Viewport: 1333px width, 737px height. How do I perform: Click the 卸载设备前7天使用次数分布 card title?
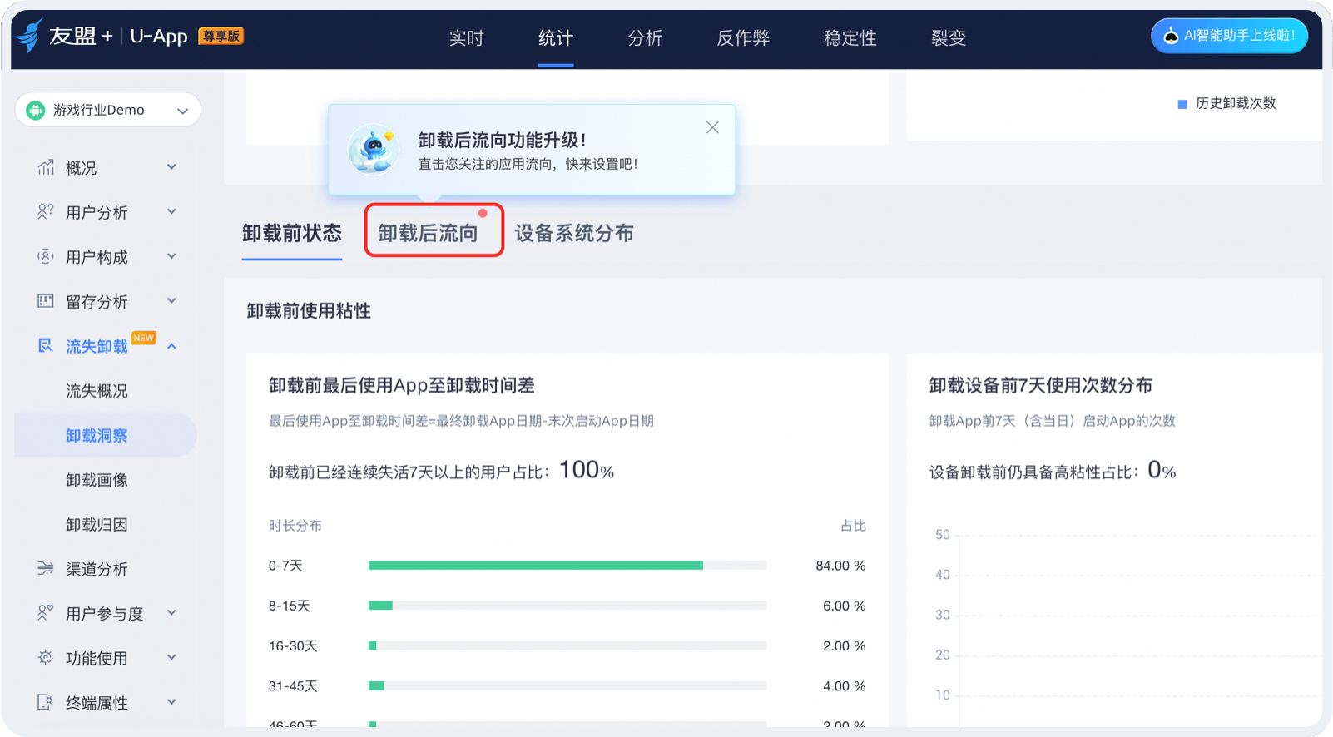1041,385
